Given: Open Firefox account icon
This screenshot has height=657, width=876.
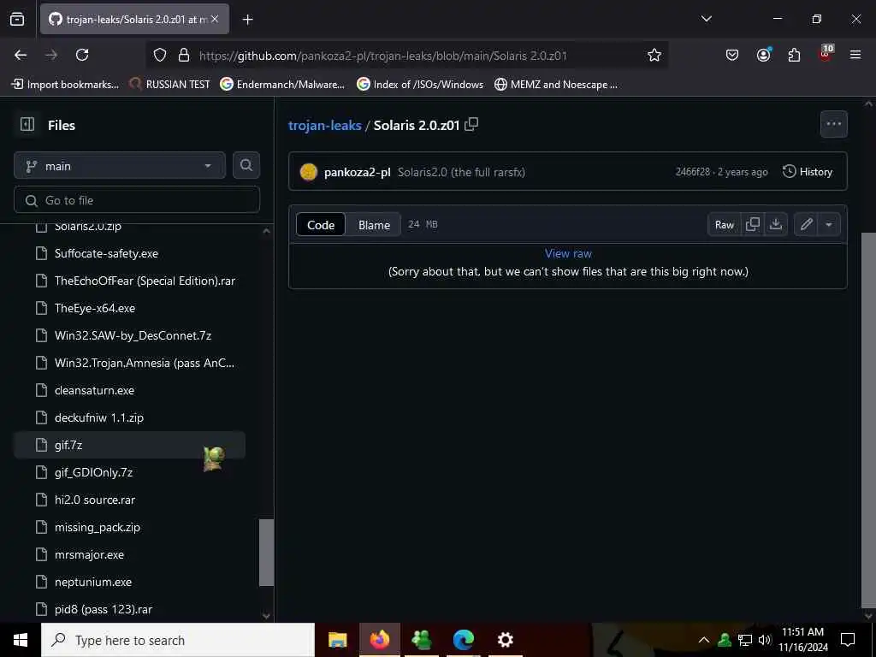Looking at the screenshot, I should tap(763, 55).
